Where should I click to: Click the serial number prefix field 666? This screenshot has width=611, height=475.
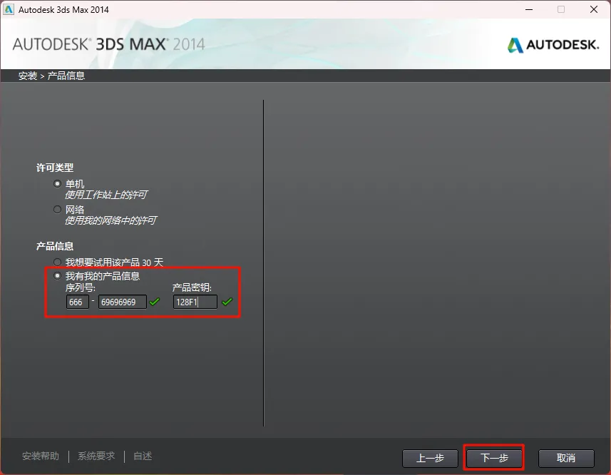tap(78, 302)
